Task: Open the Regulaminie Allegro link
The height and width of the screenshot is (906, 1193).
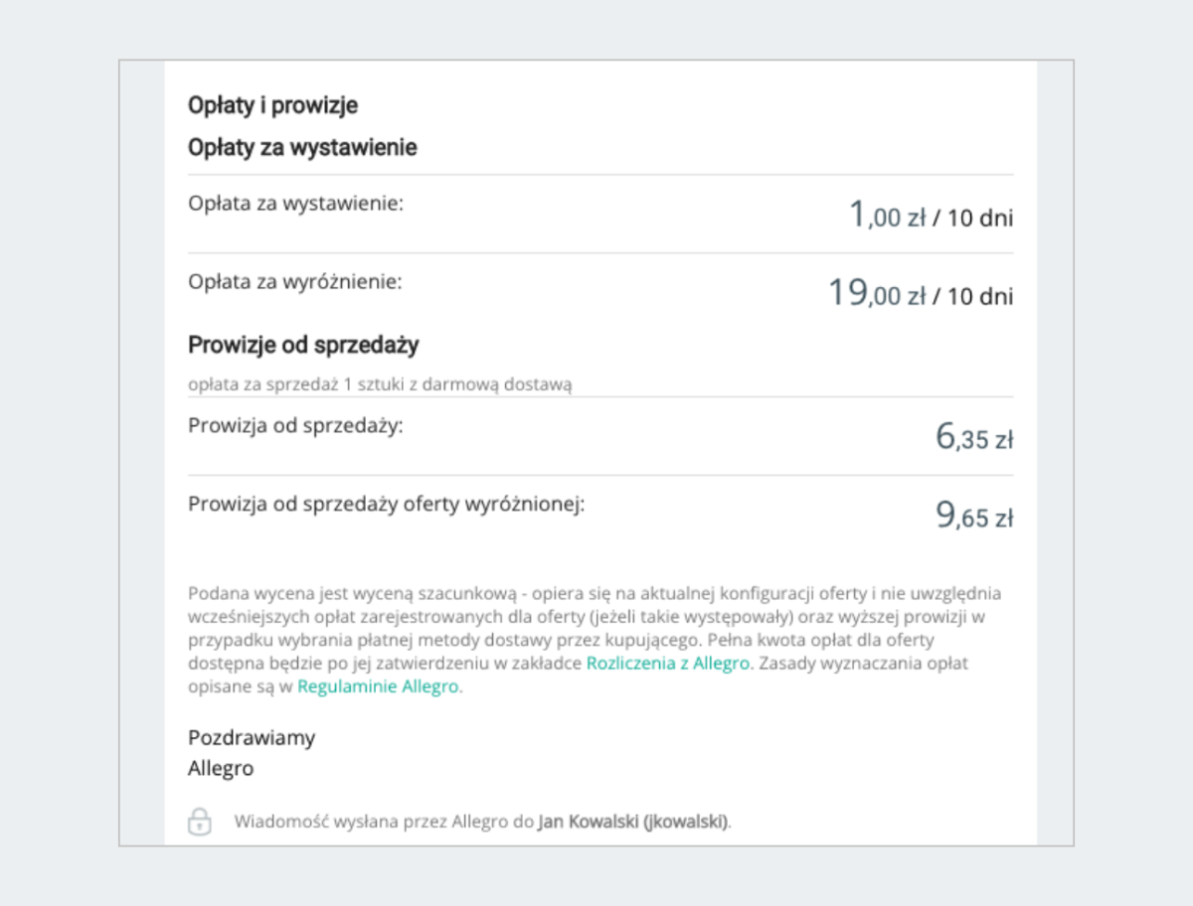Action: [x=378, y=686]
